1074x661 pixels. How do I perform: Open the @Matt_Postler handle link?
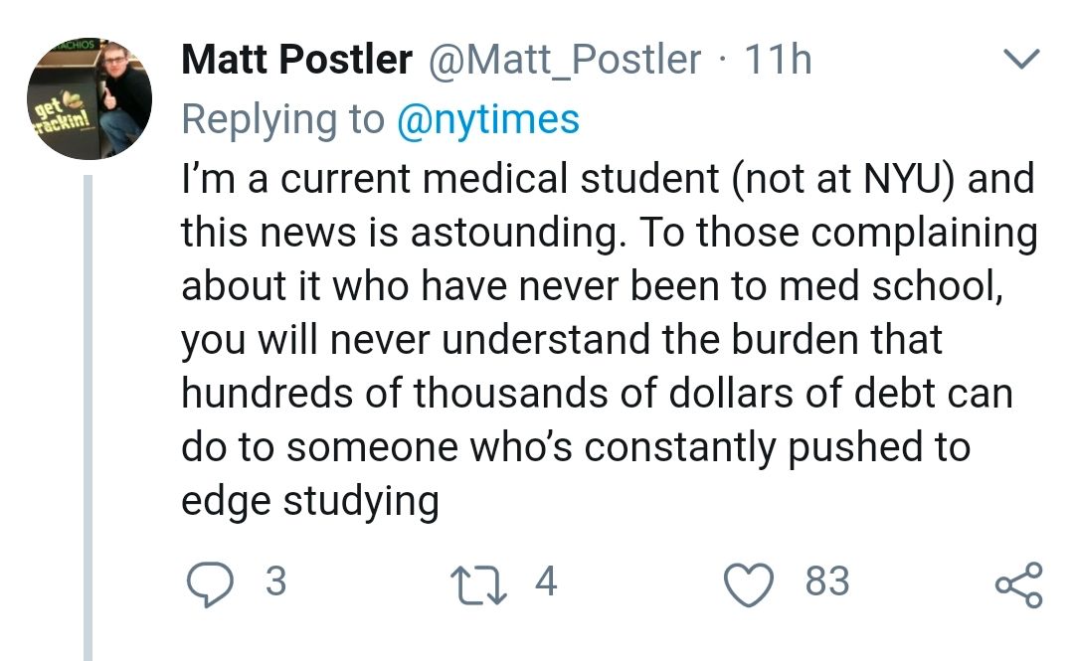(564, 61)
